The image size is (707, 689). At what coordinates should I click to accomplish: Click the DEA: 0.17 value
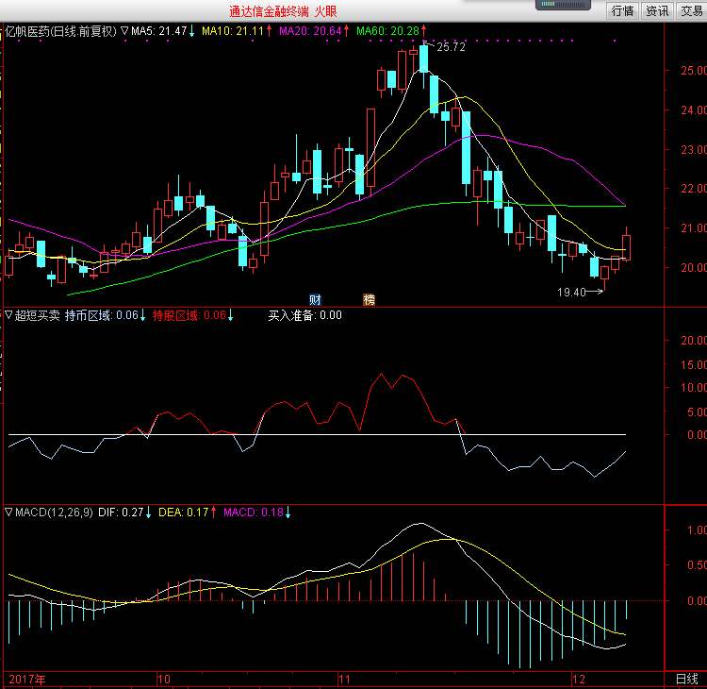[x=184, y=512]
